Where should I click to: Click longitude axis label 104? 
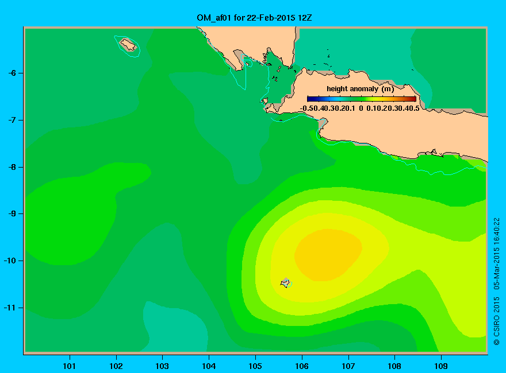(209, 366)
